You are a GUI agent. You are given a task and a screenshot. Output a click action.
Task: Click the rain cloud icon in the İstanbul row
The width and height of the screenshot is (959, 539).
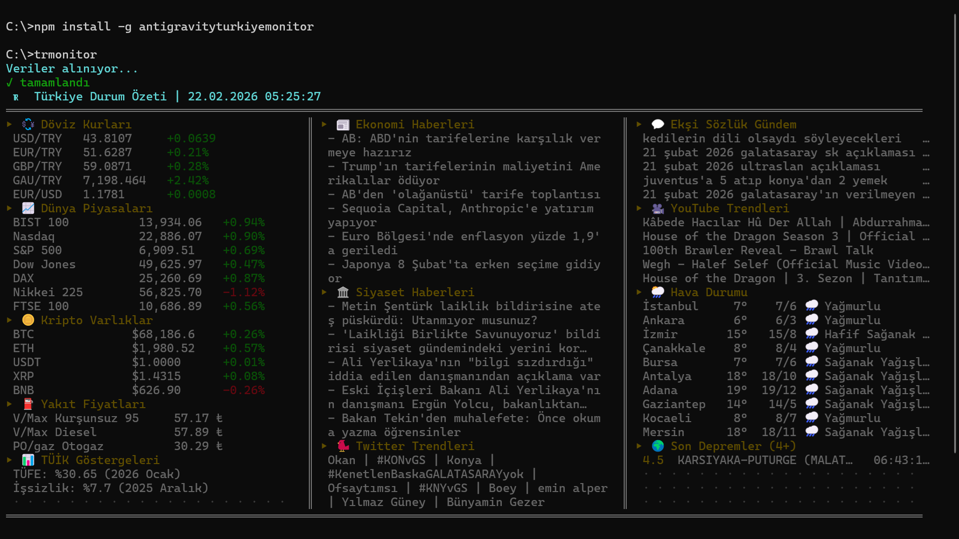tap(812, 306)
